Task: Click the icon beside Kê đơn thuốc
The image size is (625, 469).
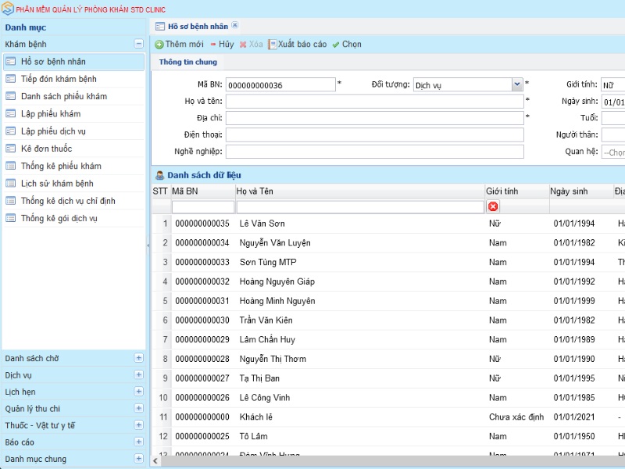Action: pyautogui.click(x=11, y=149)
